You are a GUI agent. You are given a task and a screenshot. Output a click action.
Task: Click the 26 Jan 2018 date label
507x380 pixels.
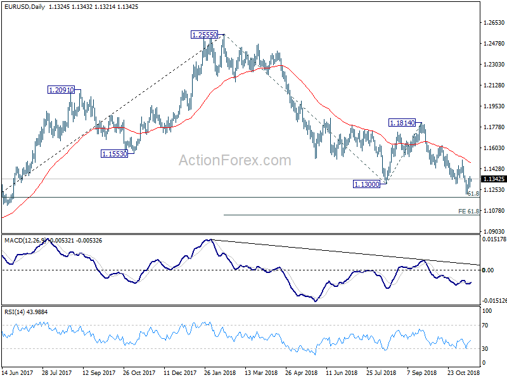pos(220,373)
